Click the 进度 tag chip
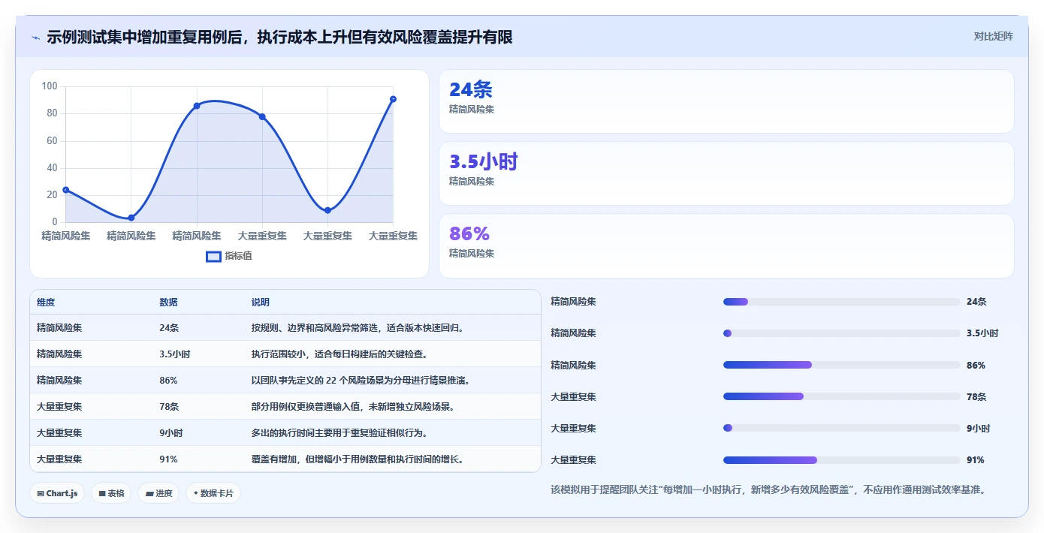This screenshot has height=533, width=1044. tap(158, 493)
